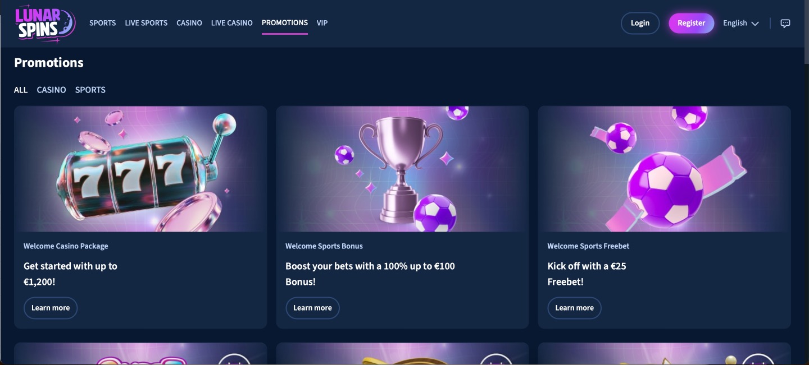Click the purple Register button
This screenshot has width=809, height=365.
tap(691, 23)
